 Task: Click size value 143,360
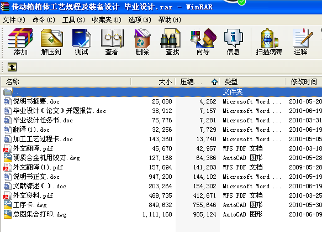tap(161, 139)
